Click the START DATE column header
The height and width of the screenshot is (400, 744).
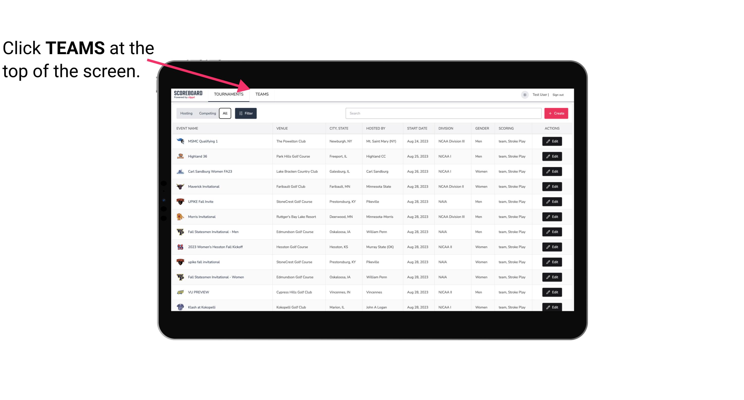(x=417, y=128)
